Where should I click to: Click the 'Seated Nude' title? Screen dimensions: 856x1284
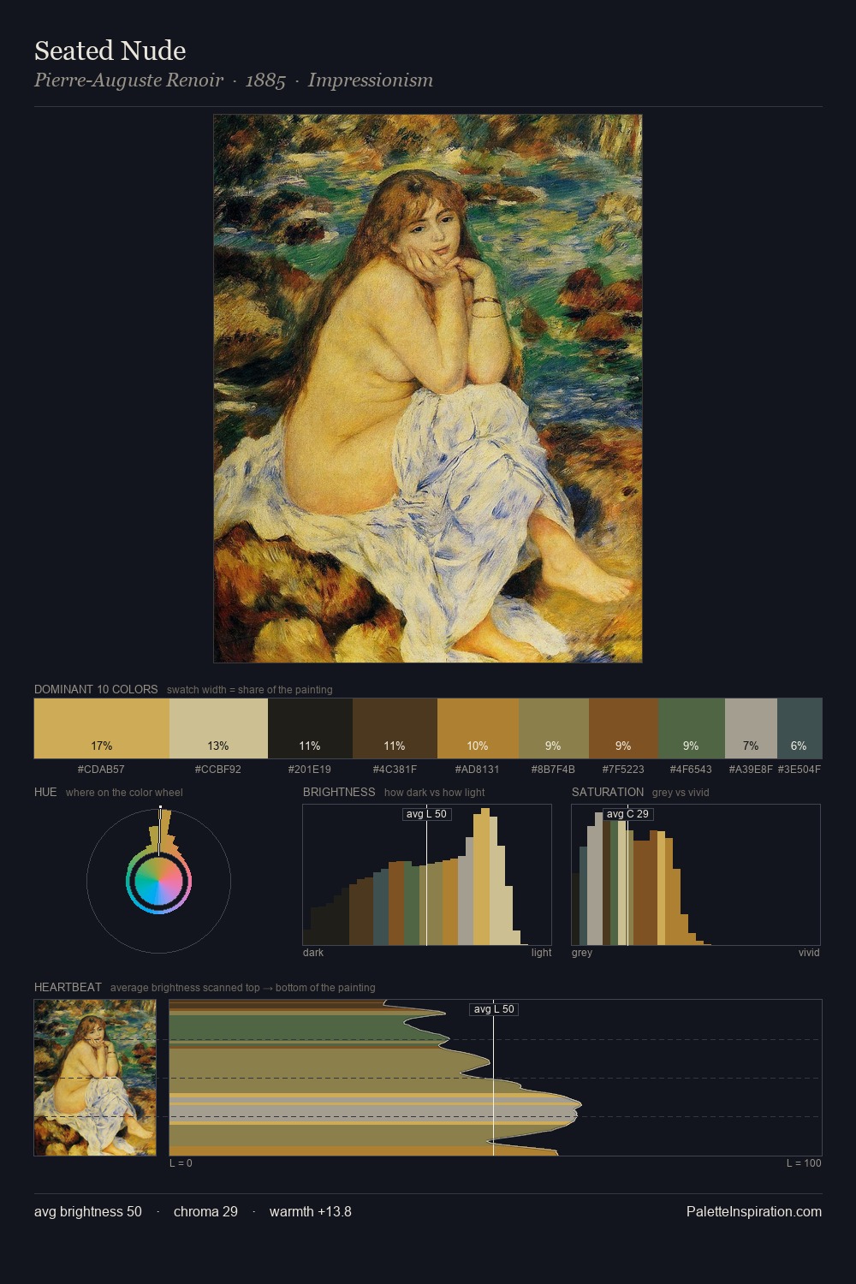point(110,51)
